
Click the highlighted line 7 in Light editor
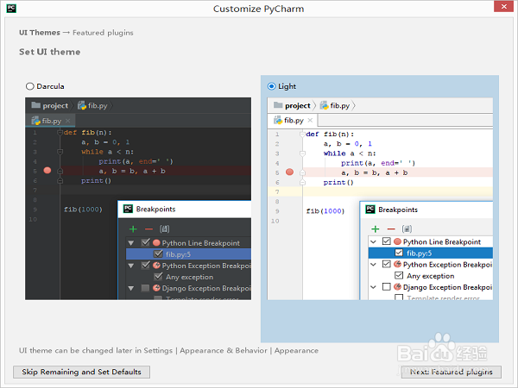(x=380, y=191)
